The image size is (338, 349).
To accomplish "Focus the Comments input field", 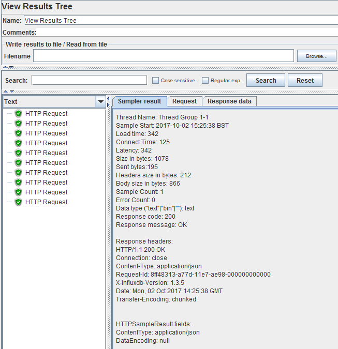I will (187, 32).
